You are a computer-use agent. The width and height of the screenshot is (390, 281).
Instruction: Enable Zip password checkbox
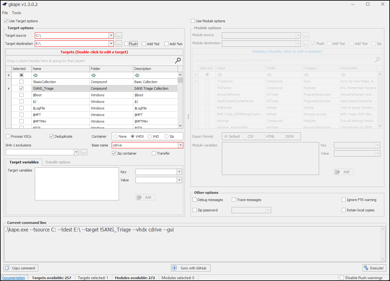tap(195, 210)
